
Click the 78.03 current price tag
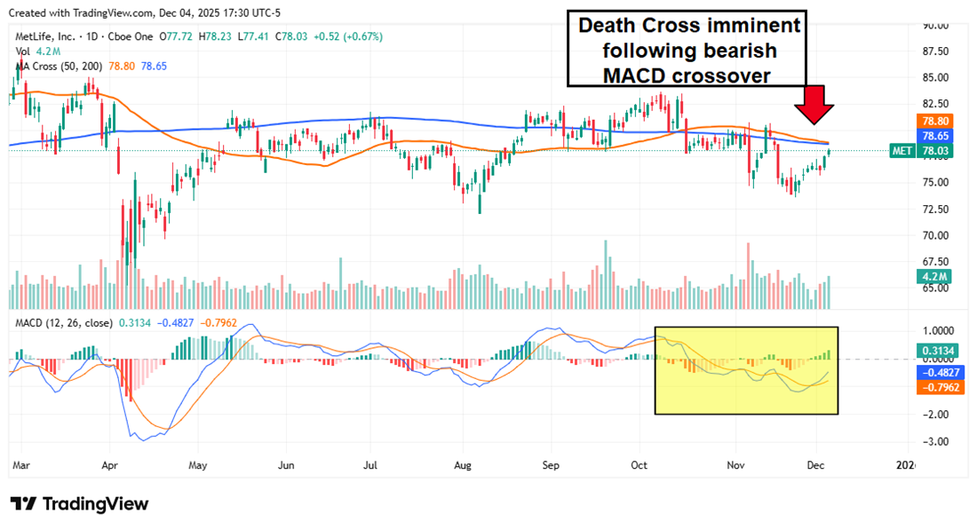937,152
